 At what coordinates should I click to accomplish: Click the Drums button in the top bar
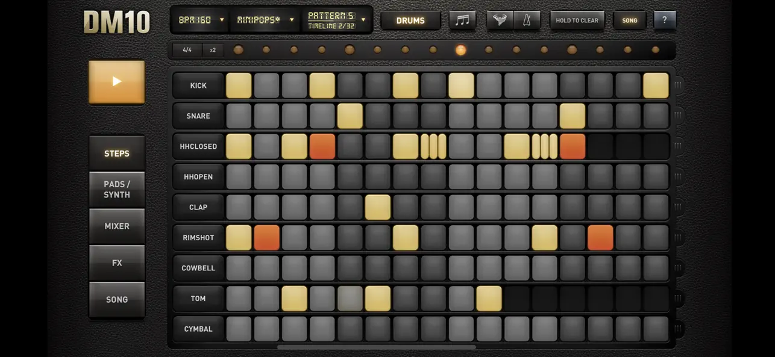tap(410, 20)
